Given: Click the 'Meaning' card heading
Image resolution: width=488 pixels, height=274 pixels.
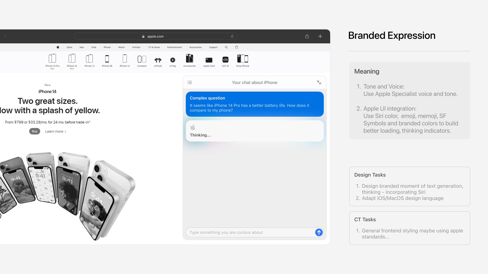Looking at the screenshot, I should 367,72.
